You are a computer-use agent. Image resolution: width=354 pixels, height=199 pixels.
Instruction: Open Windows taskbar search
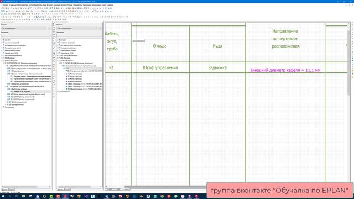coord(10,196)
